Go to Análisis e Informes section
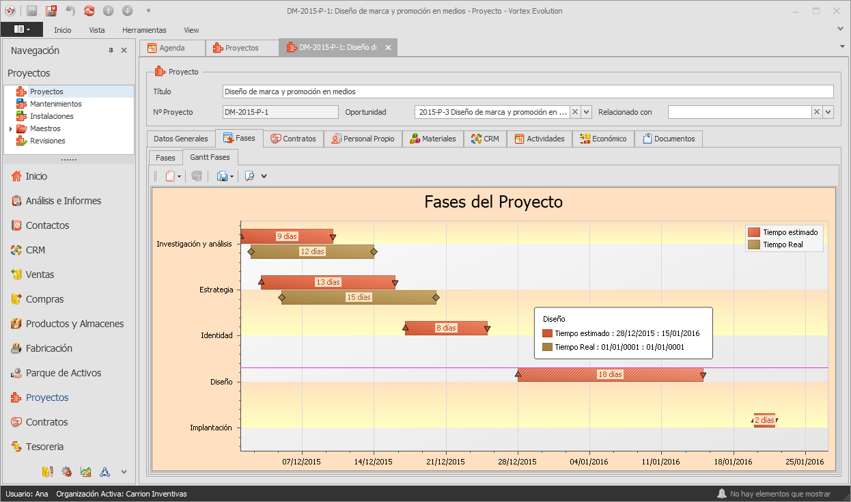 63,201
